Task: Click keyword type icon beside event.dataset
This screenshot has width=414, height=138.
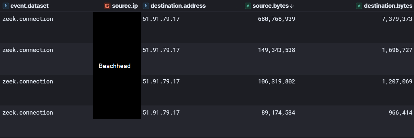Action: tap(5, 6)
